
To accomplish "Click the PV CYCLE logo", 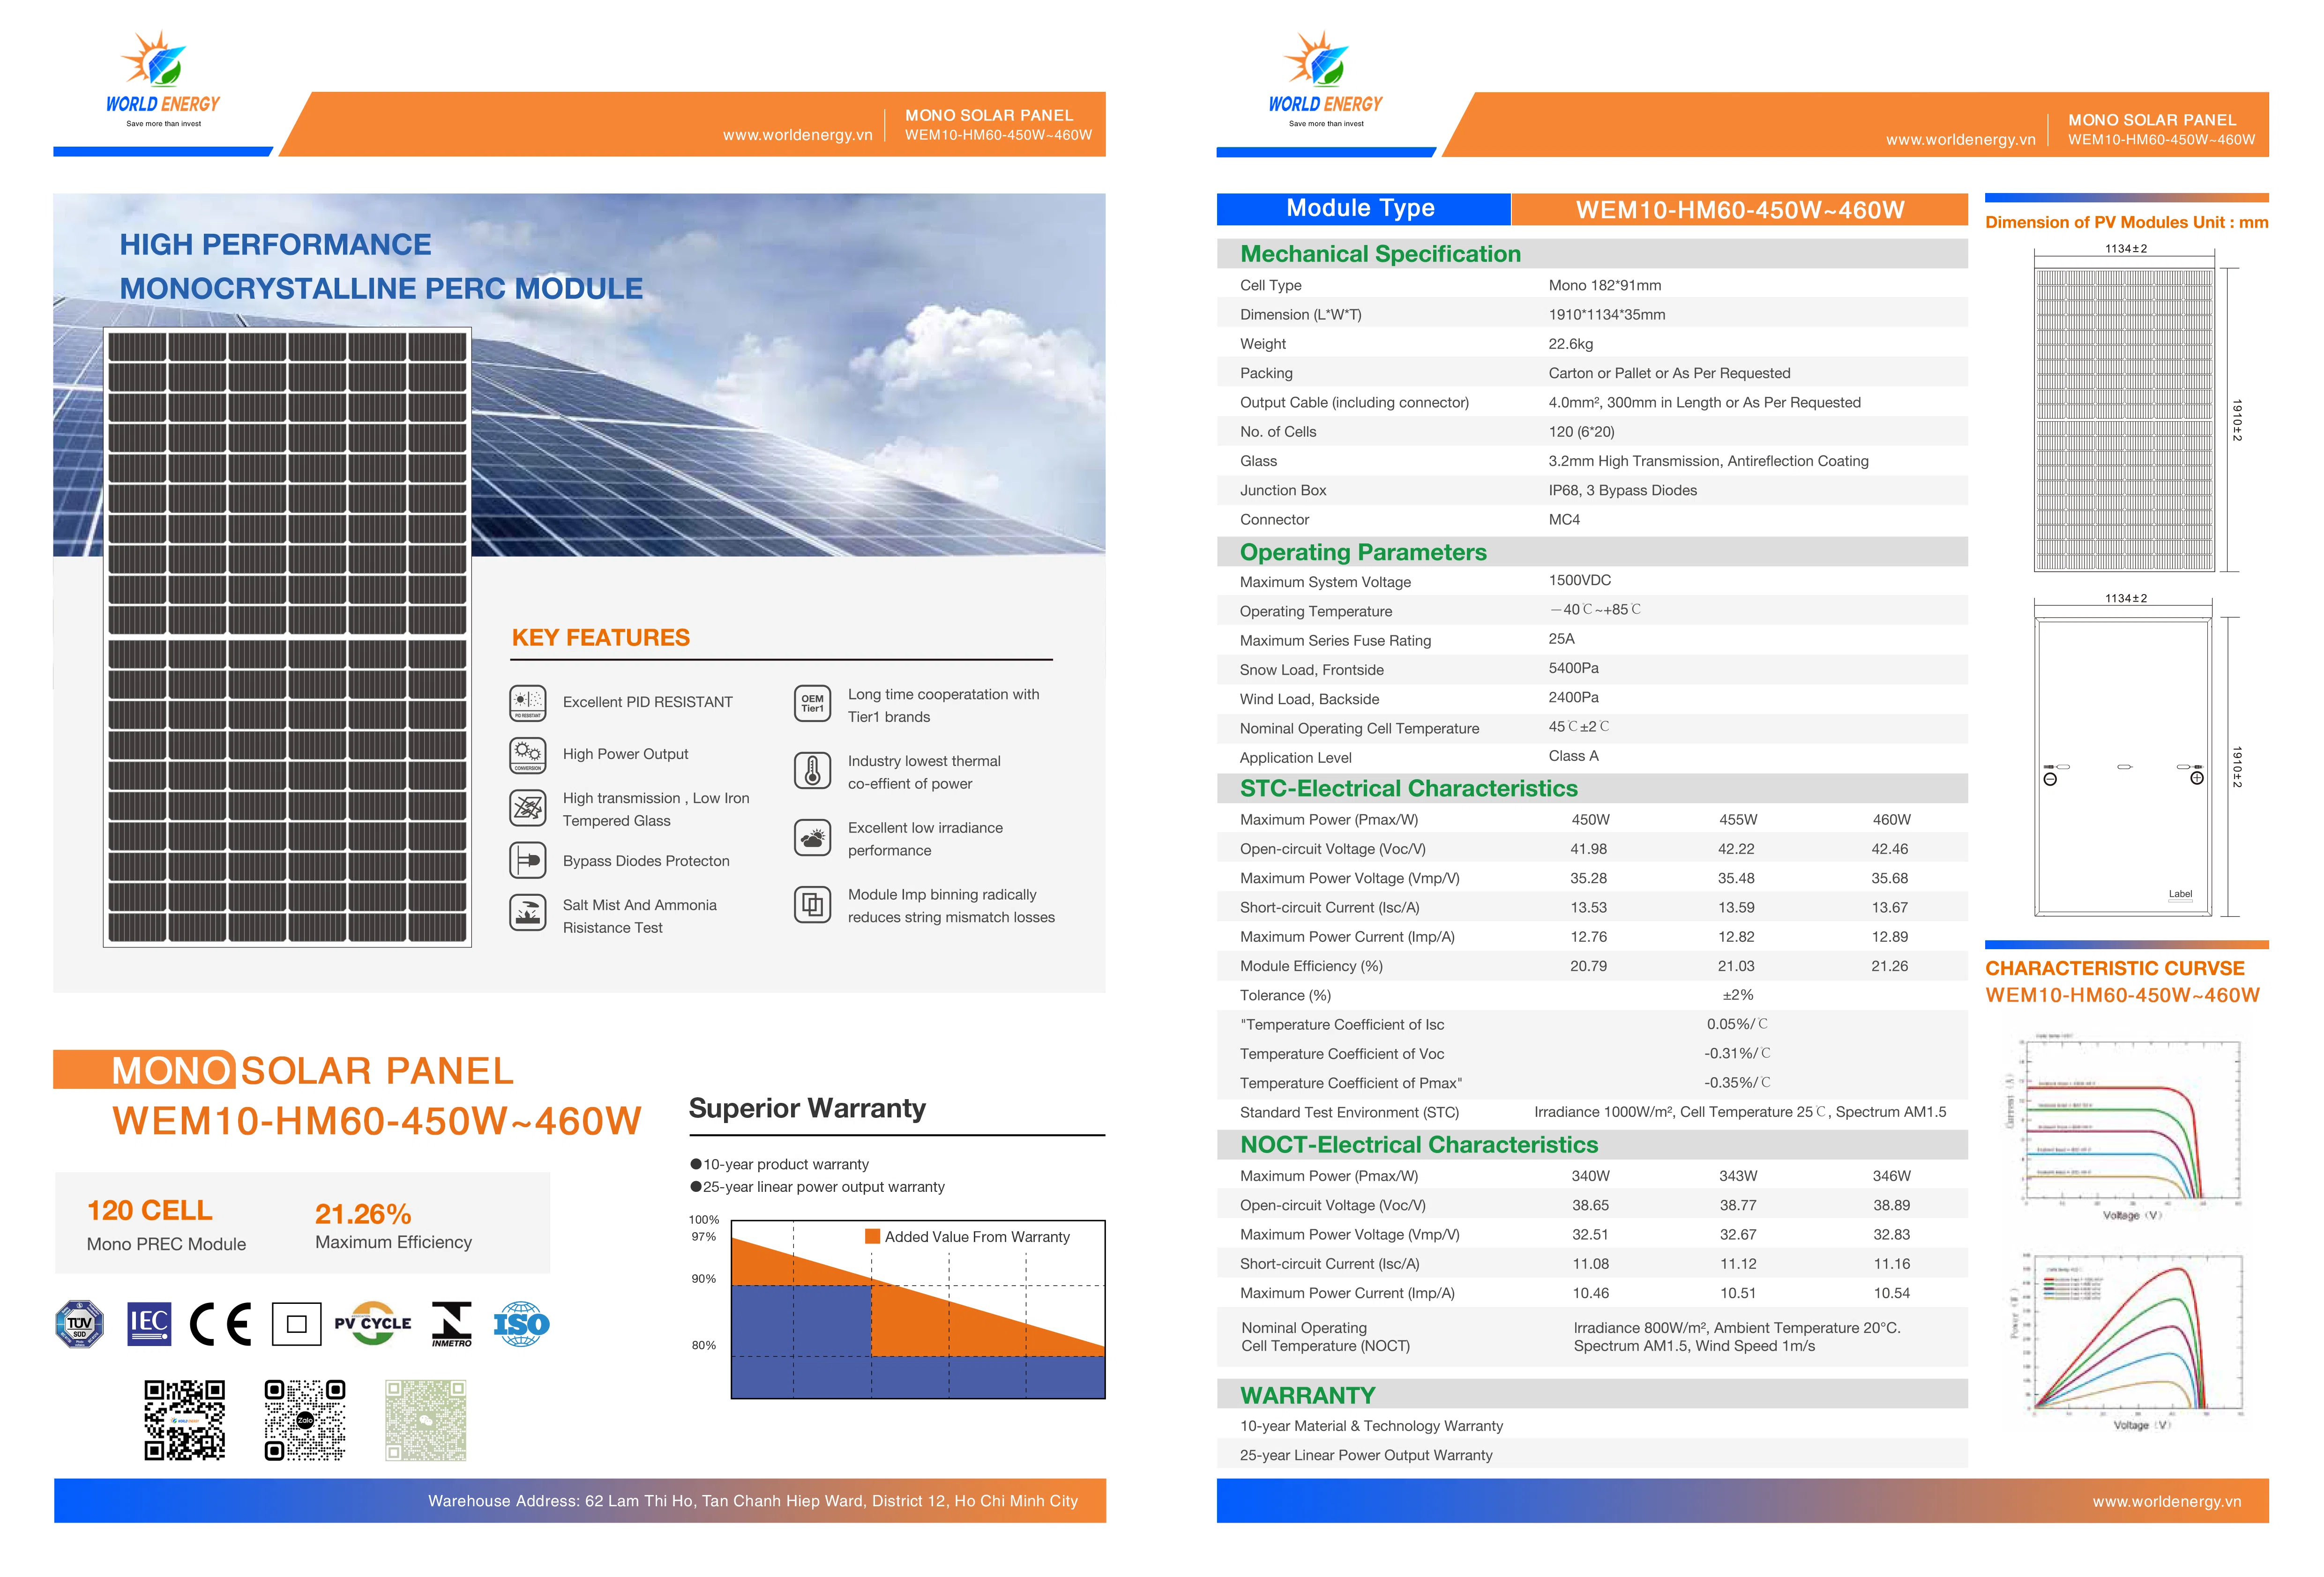I will tap(373, 1323).
